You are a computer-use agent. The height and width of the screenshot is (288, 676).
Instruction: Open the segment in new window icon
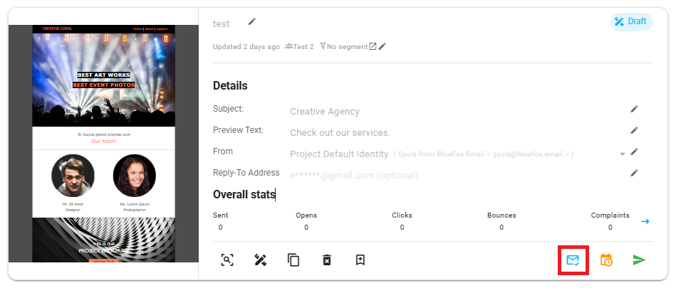click(x=373, y=46)
